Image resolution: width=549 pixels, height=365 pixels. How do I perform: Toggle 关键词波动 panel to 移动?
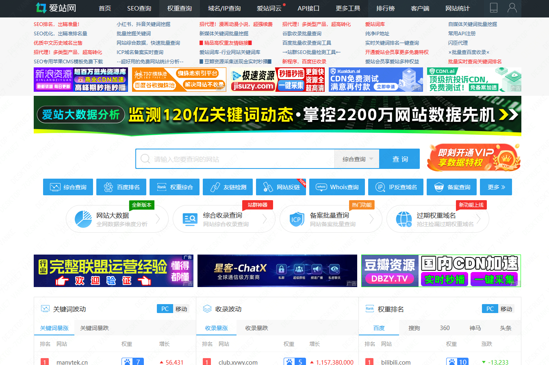tap(181, 309)
